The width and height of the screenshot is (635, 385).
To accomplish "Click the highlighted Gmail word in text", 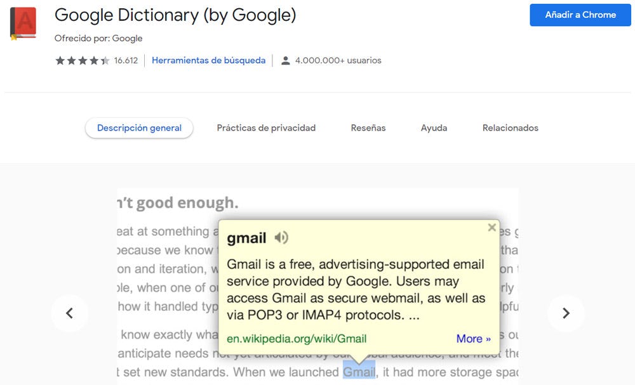I will pos(359,371).
